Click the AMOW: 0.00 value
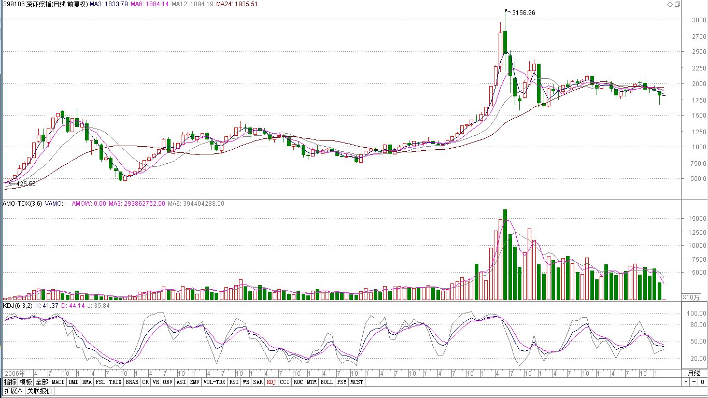Viewport: 708px width, 398px height. [89, 204]
